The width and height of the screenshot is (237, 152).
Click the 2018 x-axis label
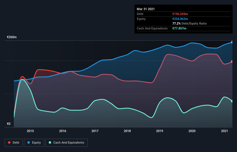[127, 131]
